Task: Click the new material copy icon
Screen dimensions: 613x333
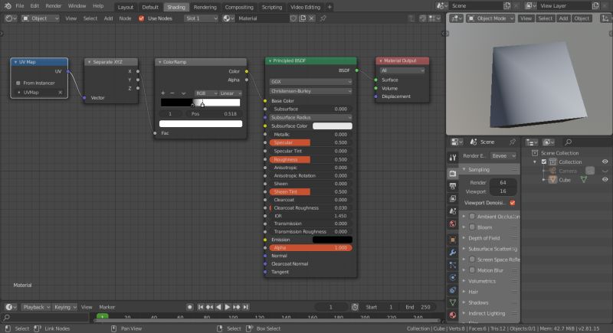Action: click(x=303, y=18)
